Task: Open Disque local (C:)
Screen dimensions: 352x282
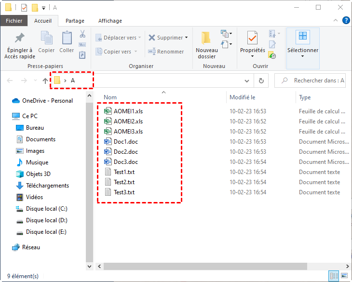Action: [42, 209]
